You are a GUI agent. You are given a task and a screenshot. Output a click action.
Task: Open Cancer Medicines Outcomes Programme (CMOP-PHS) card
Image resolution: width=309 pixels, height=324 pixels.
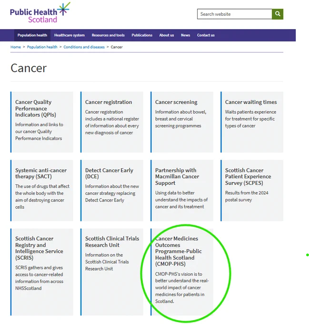(x=182, y=272)
